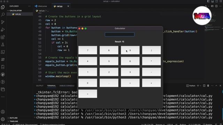
Task: Click calculator button 9
Action: [130, 50]
